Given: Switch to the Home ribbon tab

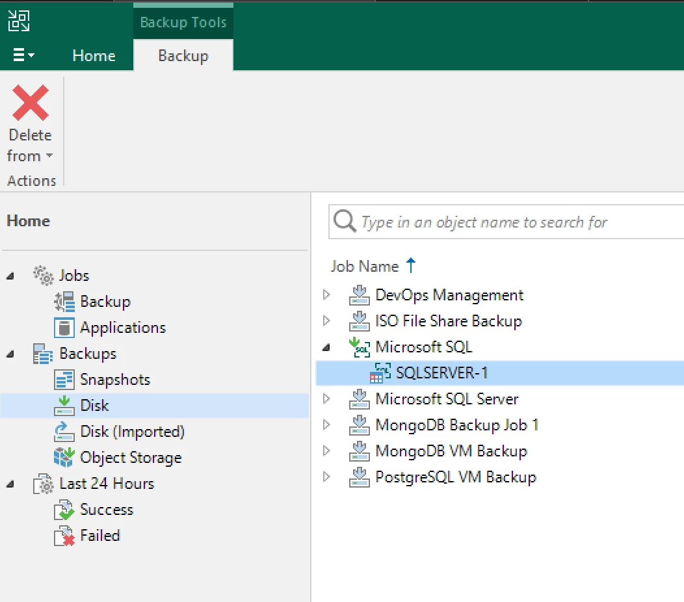Looking at the screenshot, I should pyautogui.click(x=94, y=55).
